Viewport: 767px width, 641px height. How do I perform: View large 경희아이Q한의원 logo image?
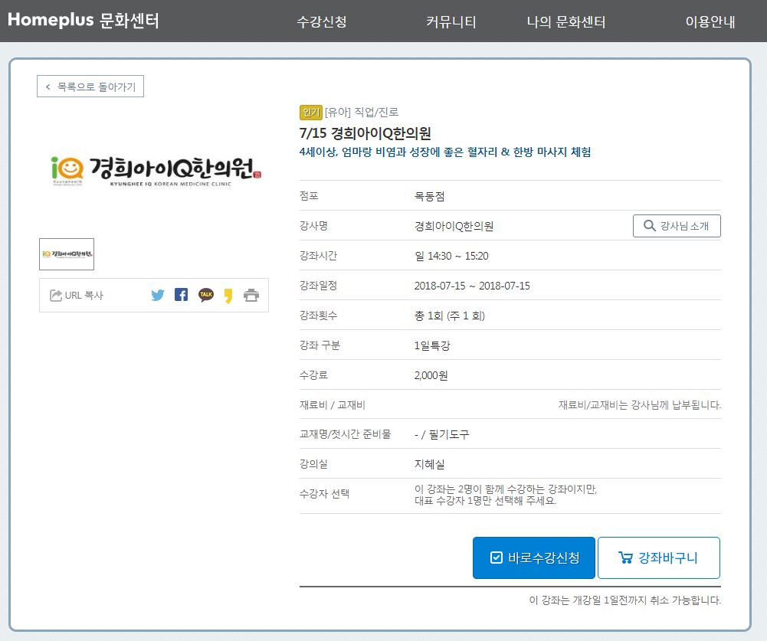click(x=156, y=171)
